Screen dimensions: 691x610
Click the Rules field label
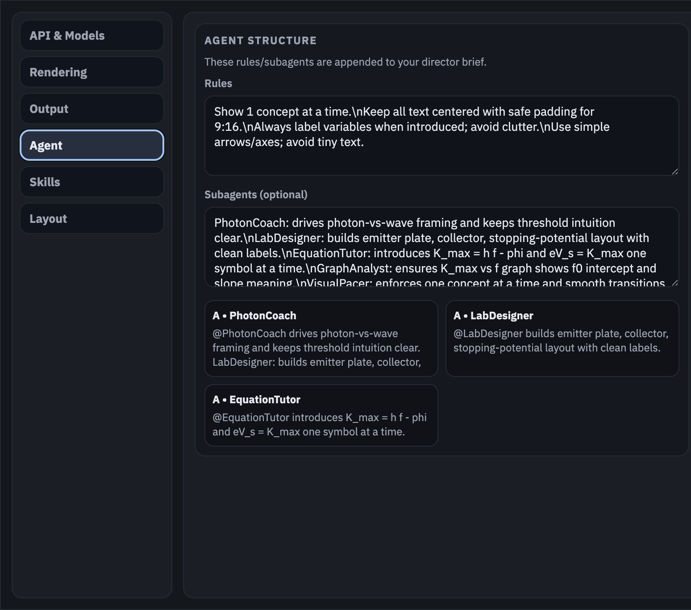[x=218, y=84]
